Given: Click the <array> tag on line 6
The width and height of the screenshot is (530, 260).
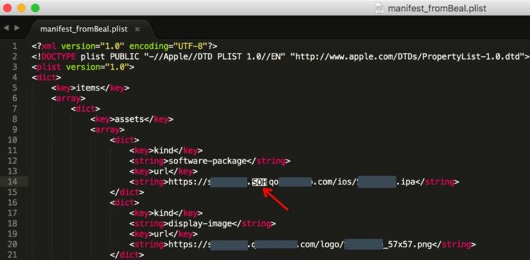Looking at the screenshot, I should tap(68, 99).
